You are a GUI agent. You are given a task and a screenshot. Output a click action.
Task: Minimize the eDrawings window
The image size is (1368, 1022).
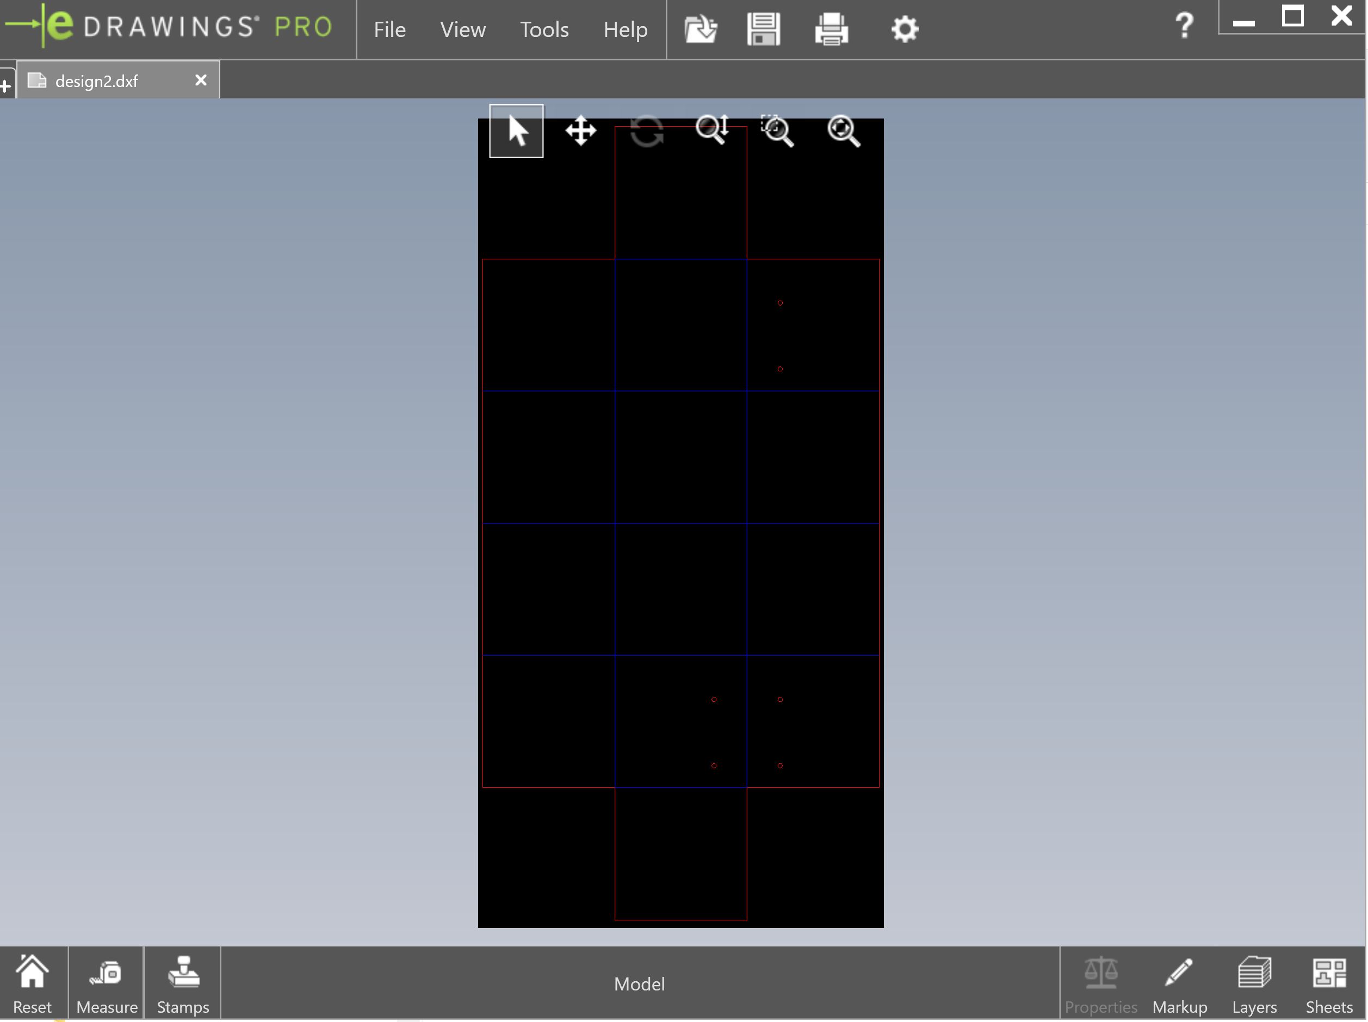(x=1243, y=22)
